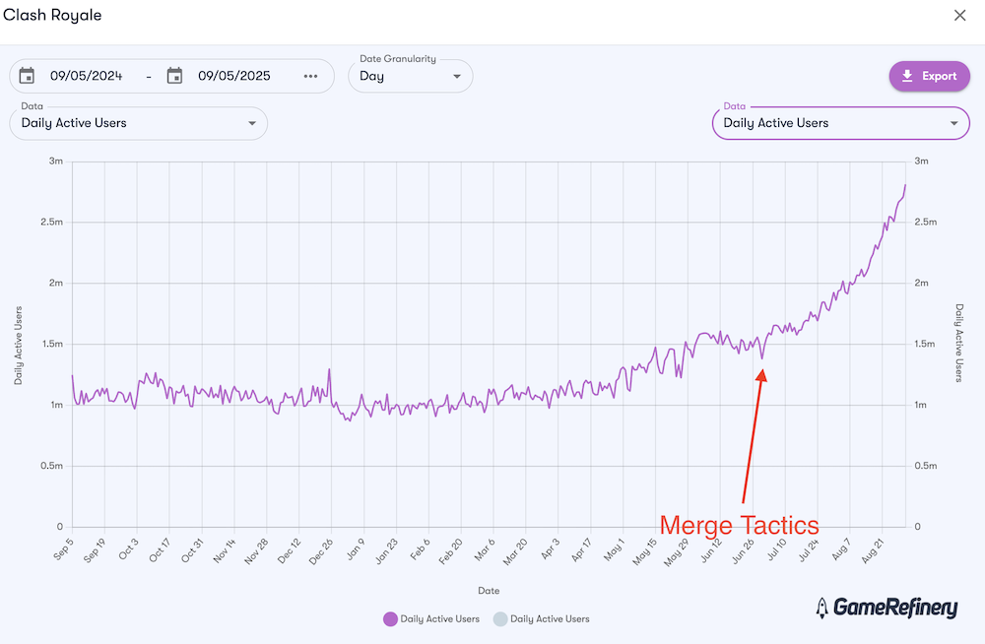The height and width of the screenshot is (644, 985).
Task: Open the start date calendar icon
Action: point(27,76)
